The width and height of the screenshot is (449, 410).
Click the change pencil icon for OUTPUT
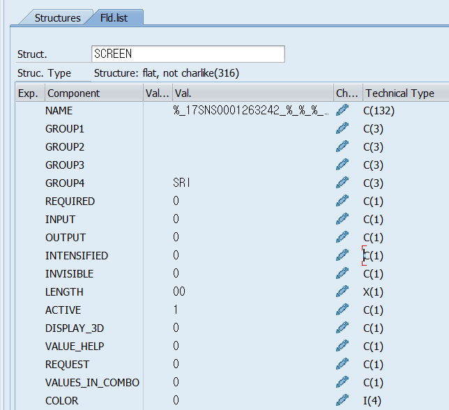point(342,237)
